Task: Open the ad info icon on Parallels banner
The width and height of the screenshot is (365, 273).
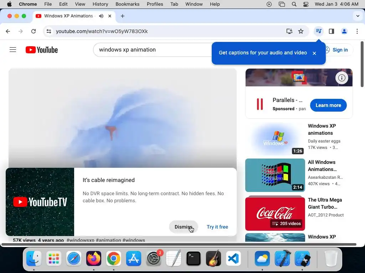Action: coord(341,78)
